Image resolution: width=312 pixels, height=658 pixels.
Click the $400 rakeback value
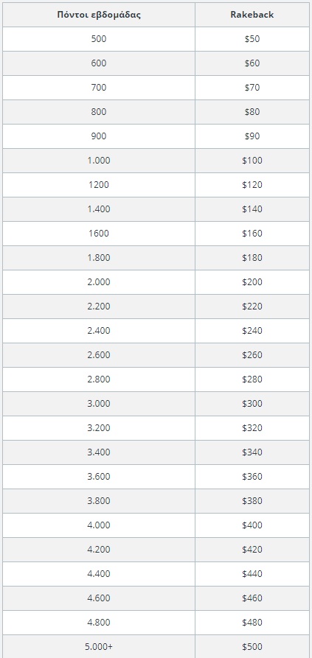tap(252, 526)
